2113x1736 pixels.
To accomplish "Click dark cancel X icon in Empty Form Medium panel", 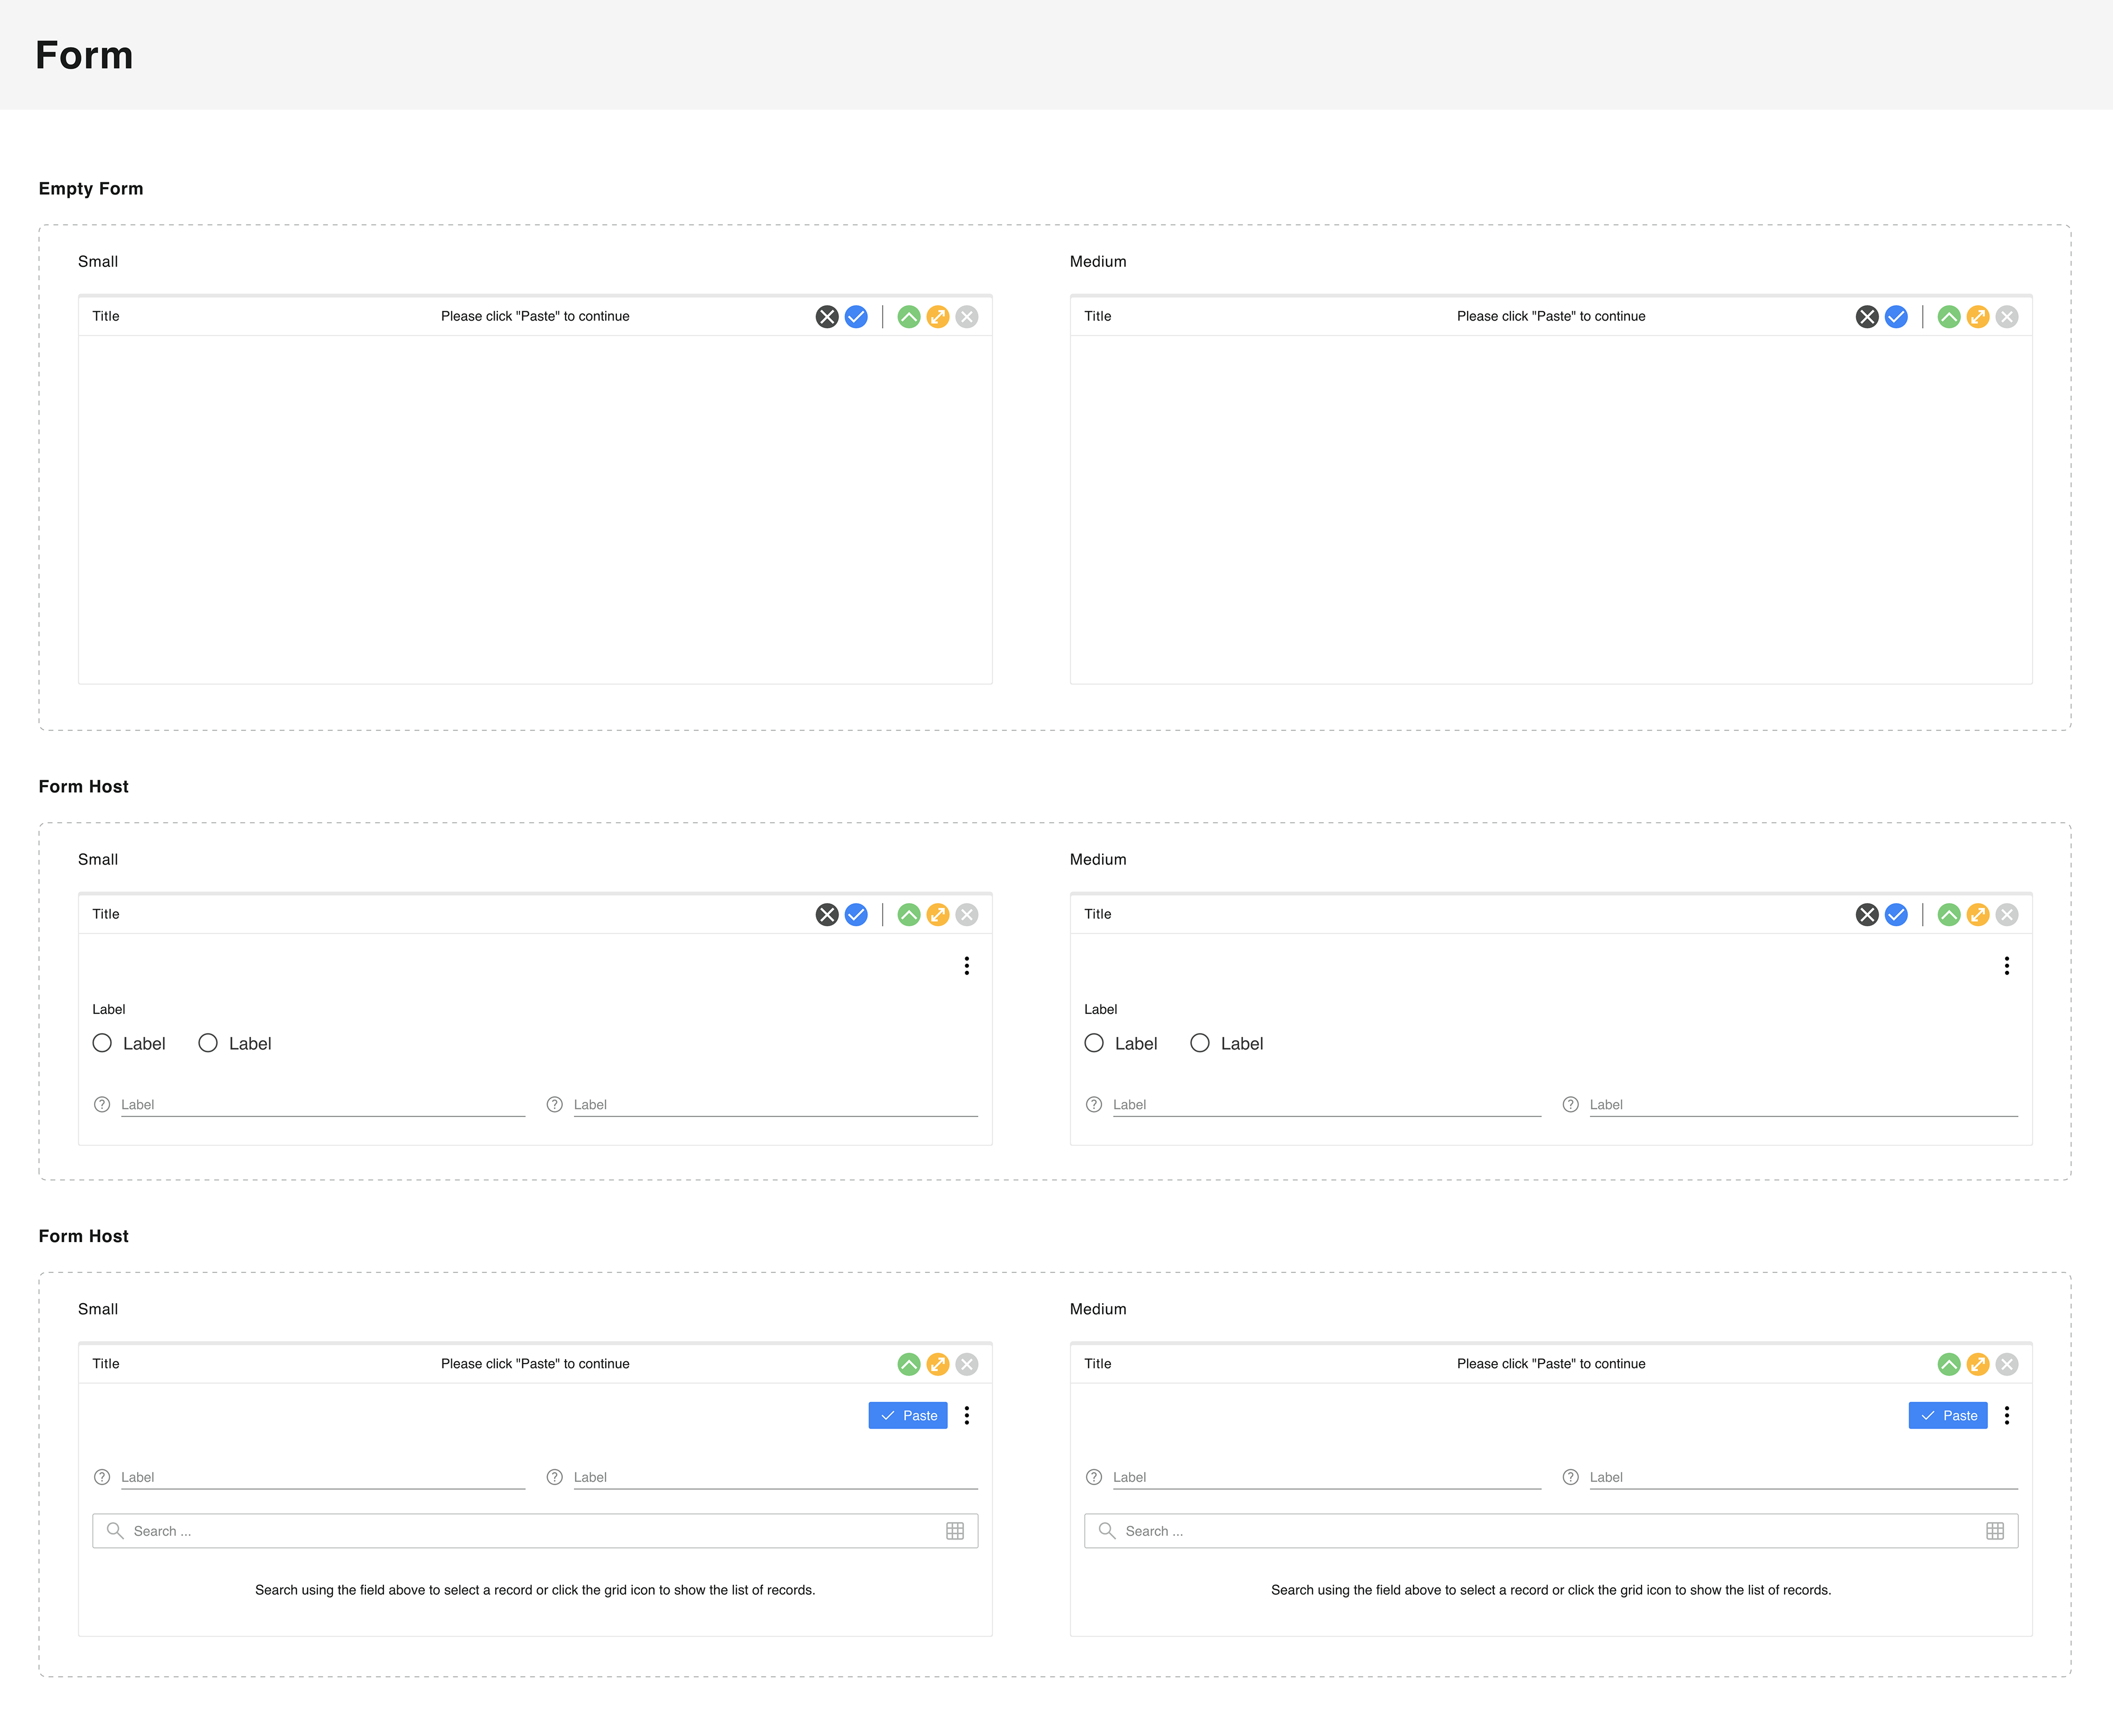I will click(x=1867, y=317).
